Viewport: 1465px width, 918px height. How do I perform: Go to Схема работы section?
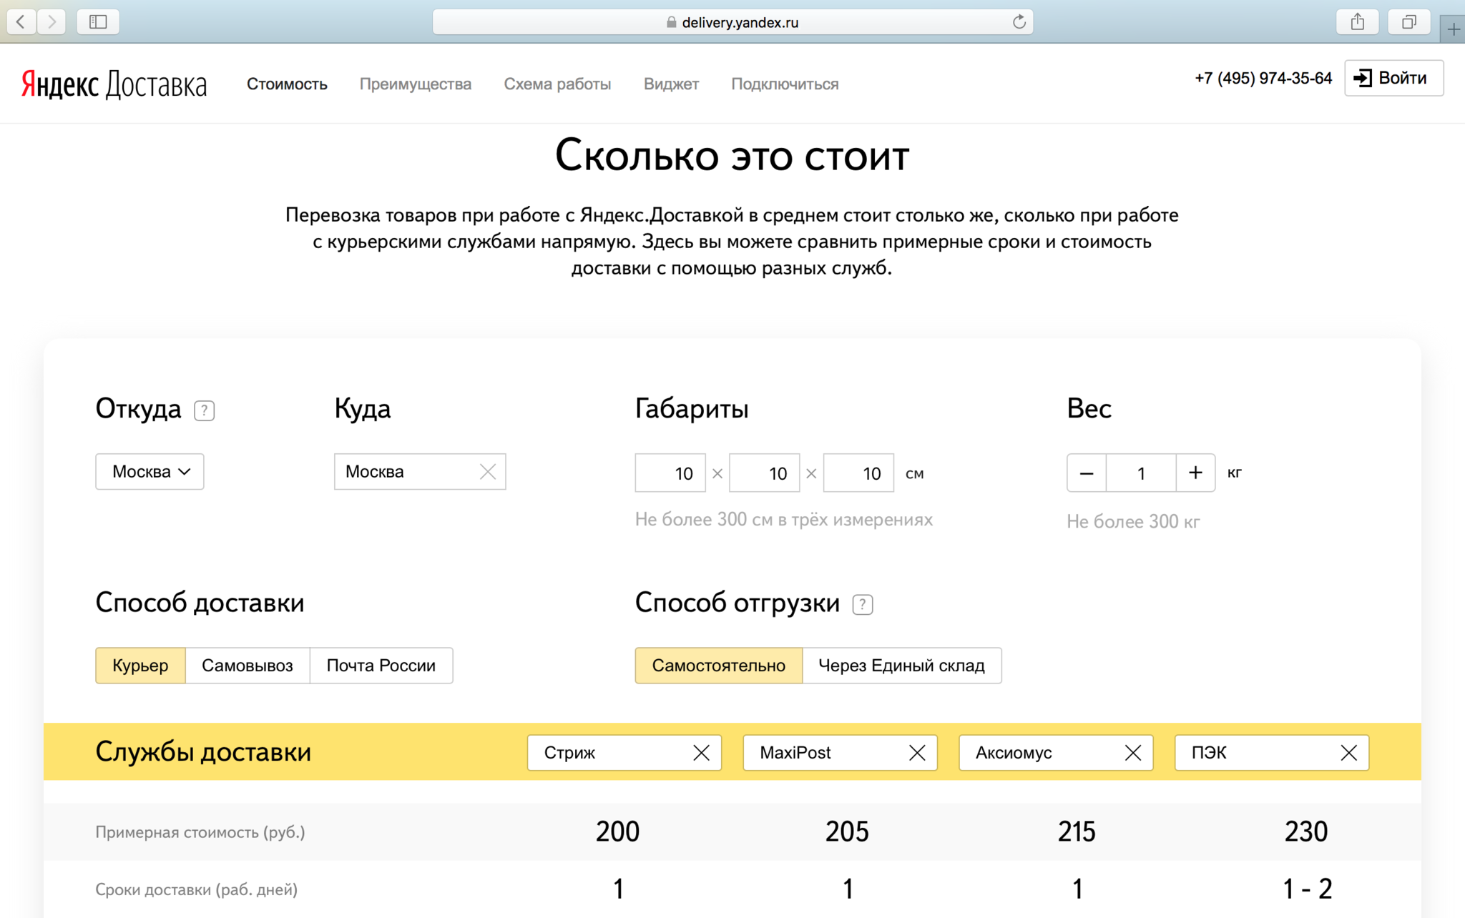(557, 84)
